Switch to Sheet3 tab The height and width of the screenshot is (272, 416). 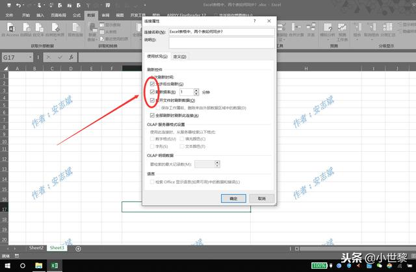57,248
